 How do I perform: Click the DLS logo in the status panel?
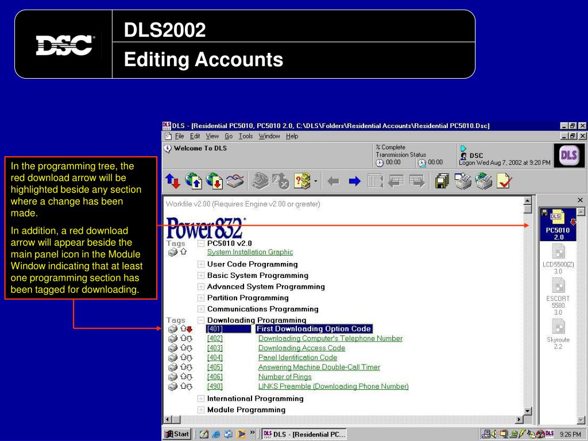tap(568, 155)
